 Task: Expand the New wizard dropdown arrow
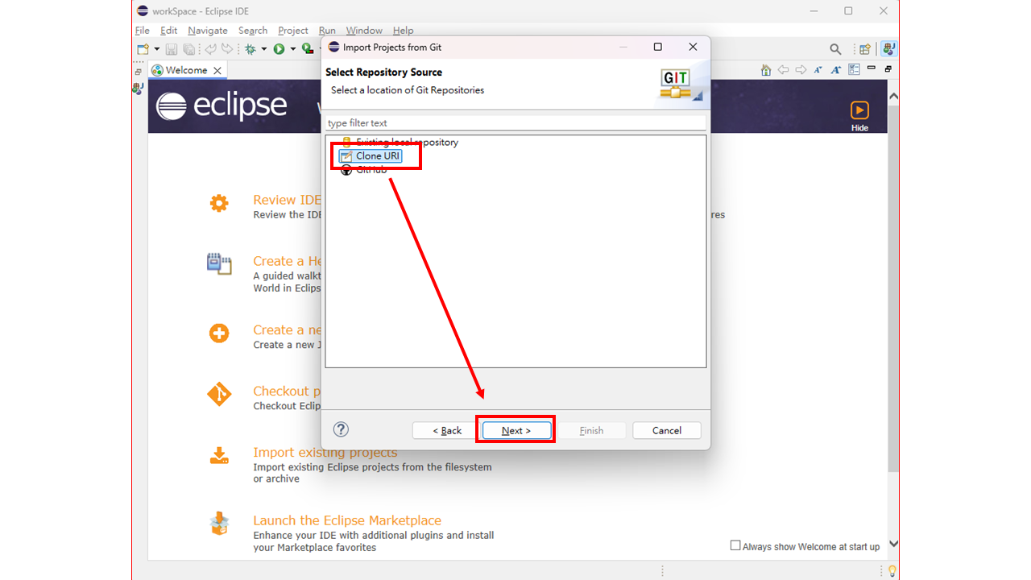tap(157, 49)
